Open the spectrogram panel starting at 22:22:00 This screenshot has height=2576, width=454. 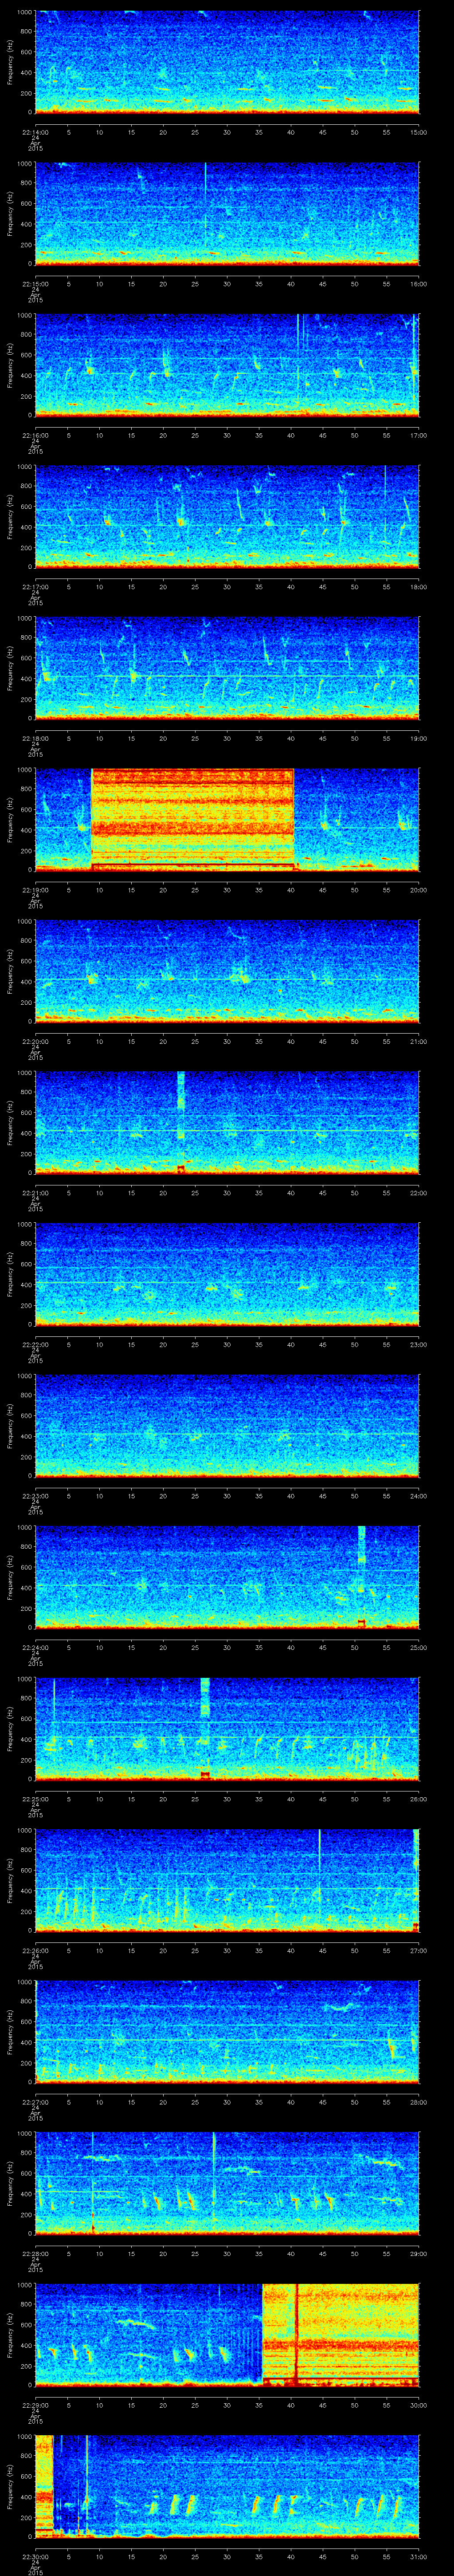227,1274
